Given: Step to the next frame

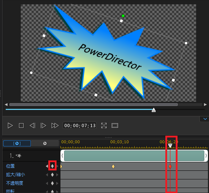Looking at the screenshot, I should tap(43, 126).
